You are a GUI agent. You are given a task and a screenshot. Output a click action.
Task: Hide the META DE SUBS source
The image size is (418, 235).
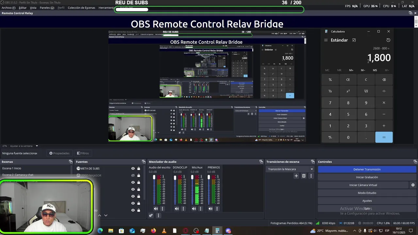click(x=133, y=168)
